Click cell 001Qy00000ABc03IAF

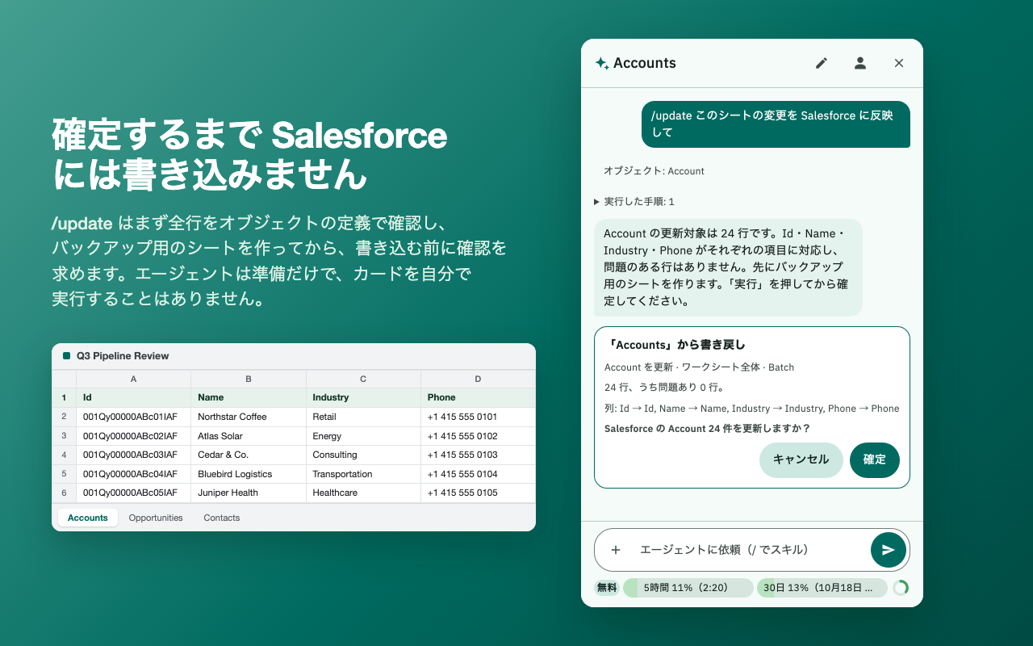click(x=133, y=455)
